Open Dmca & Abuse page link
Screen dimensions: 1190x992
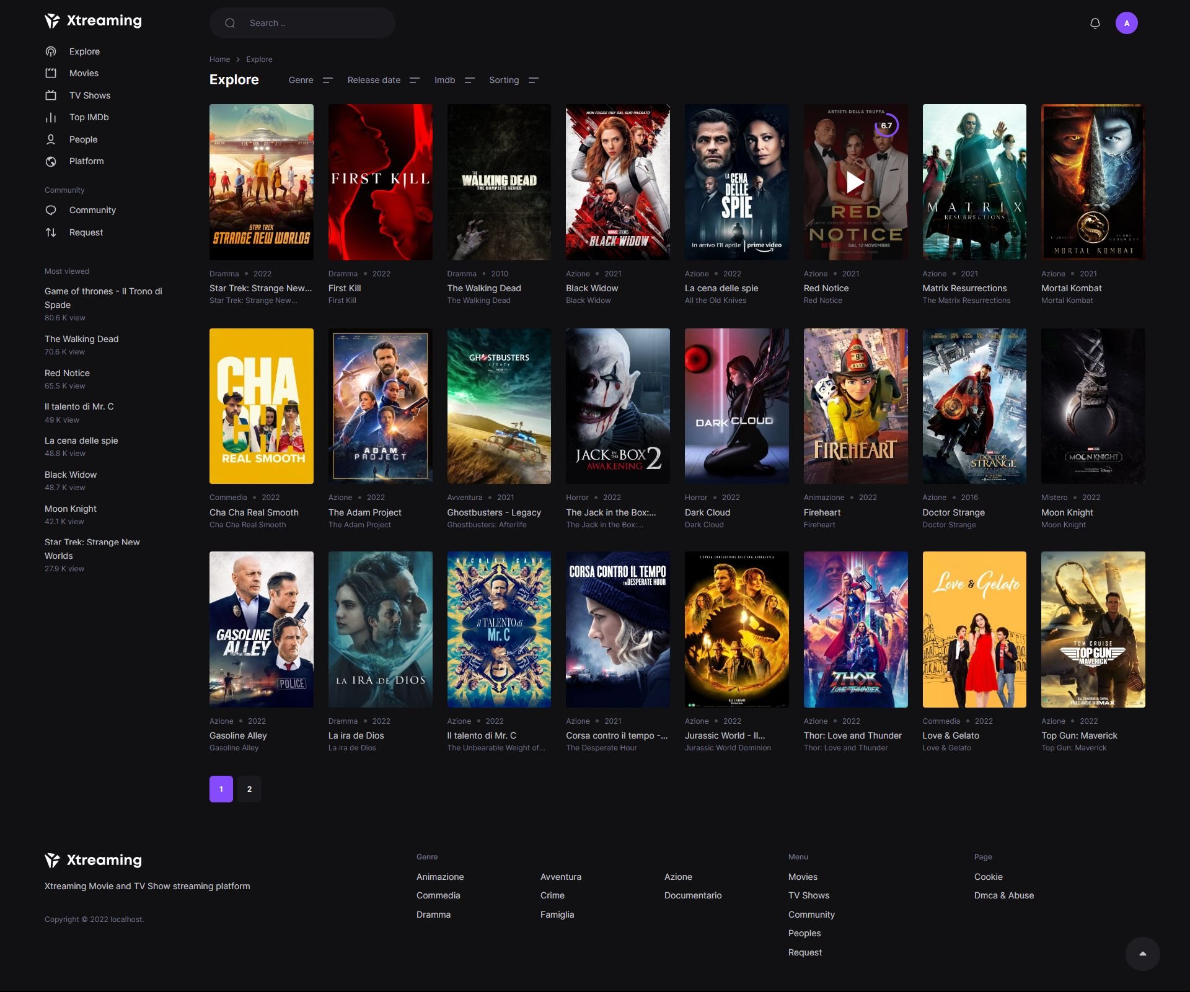pyautogui.click(x=1004, y=895)
